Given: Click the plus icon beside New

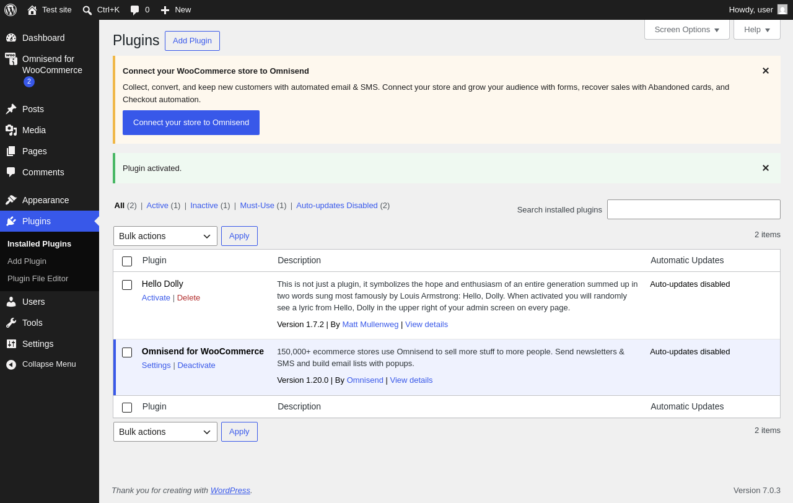Looking at the screenshot, I should click(165, 10).
